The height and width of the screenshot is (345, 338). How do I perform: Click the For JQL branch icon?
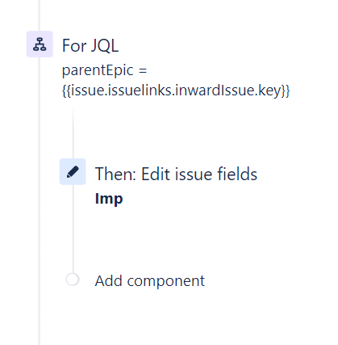point(40,44)
